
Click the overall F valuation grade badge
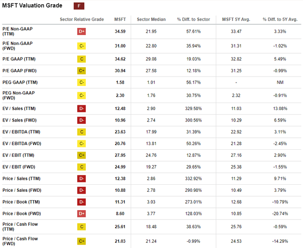tap(79, 6)
